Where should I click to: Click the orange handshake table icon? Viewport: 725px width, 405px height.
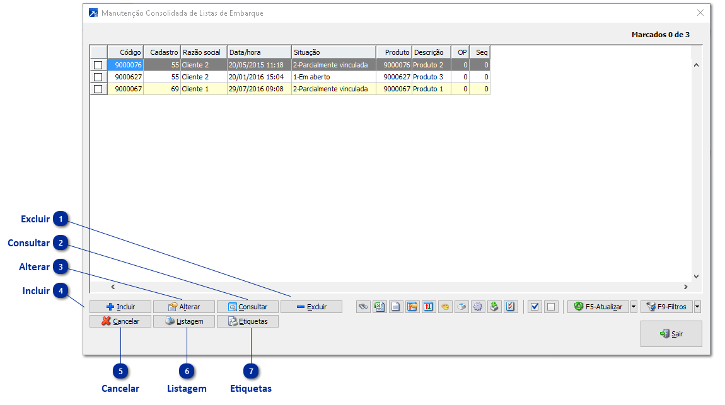(412, 307)
